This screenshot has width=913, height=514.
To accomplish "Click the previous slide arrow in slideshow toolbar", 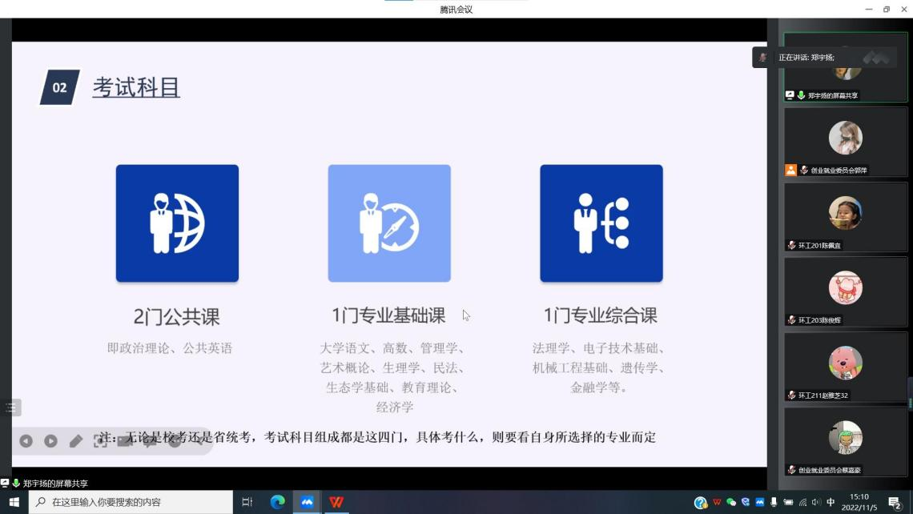I will point(26,441).
